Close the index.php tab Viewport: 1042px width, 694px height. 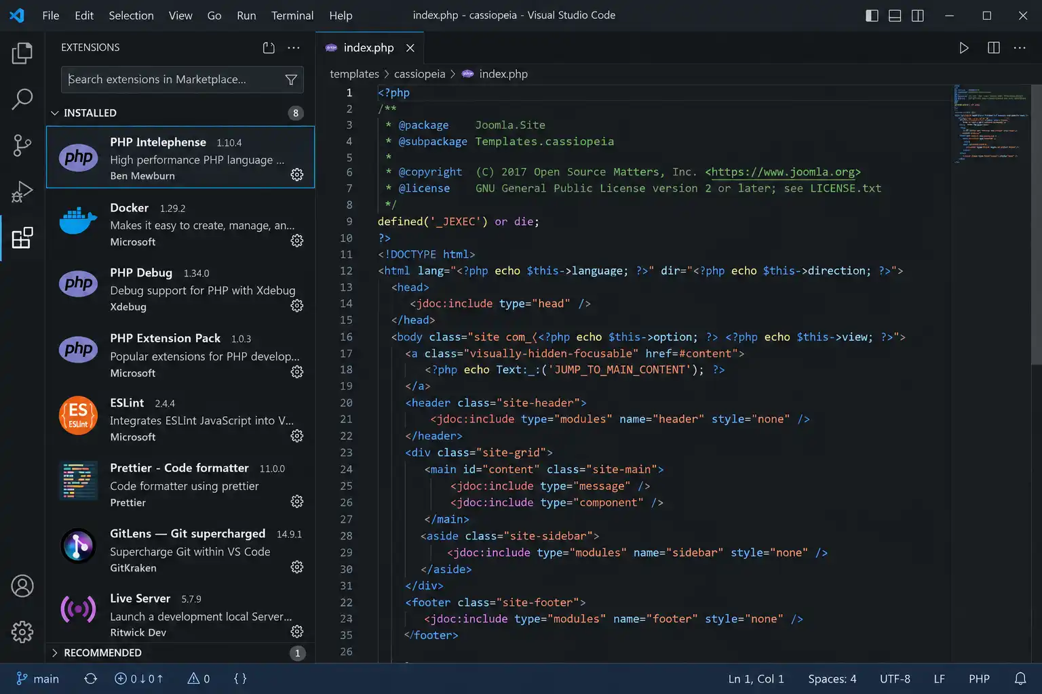coord(410,47)
